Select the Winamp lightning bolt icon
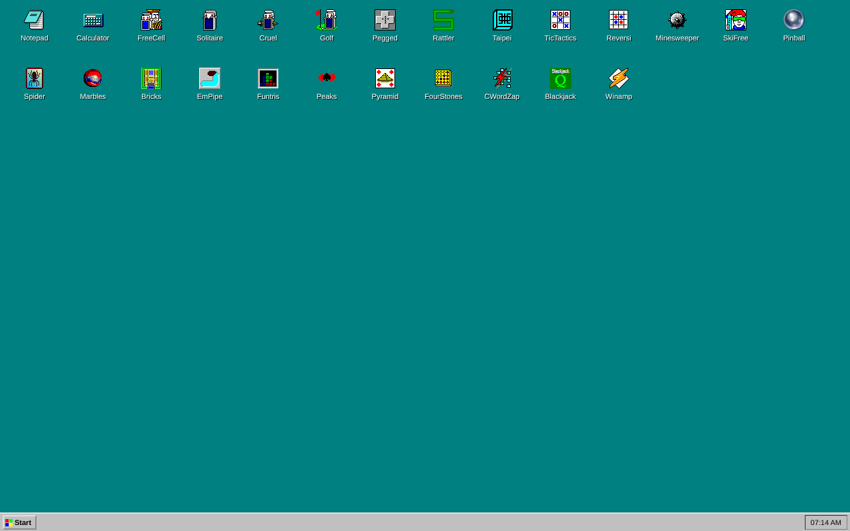Image resolution: width=850 pixels, height=531 pixels. pos(619,78)
